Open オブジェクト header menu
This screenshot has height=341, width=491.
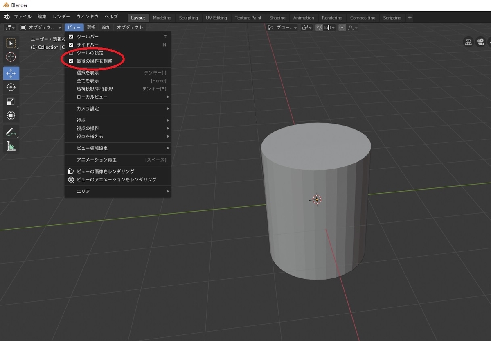click(130, 27)
